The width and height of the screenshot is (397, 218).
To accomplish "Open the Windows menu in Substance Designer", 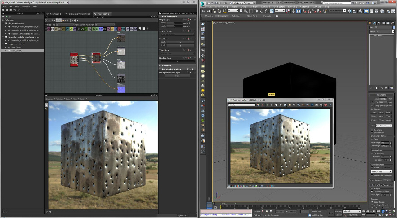I will click(x=27, y=7).
